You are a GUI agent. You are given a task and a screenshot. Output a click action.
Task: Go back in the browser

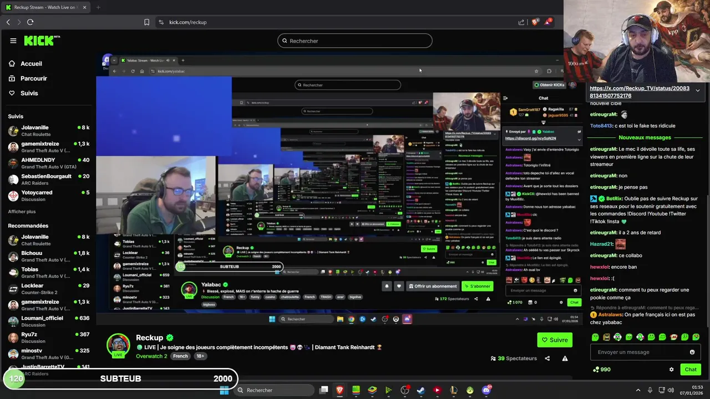click(8, 22)
